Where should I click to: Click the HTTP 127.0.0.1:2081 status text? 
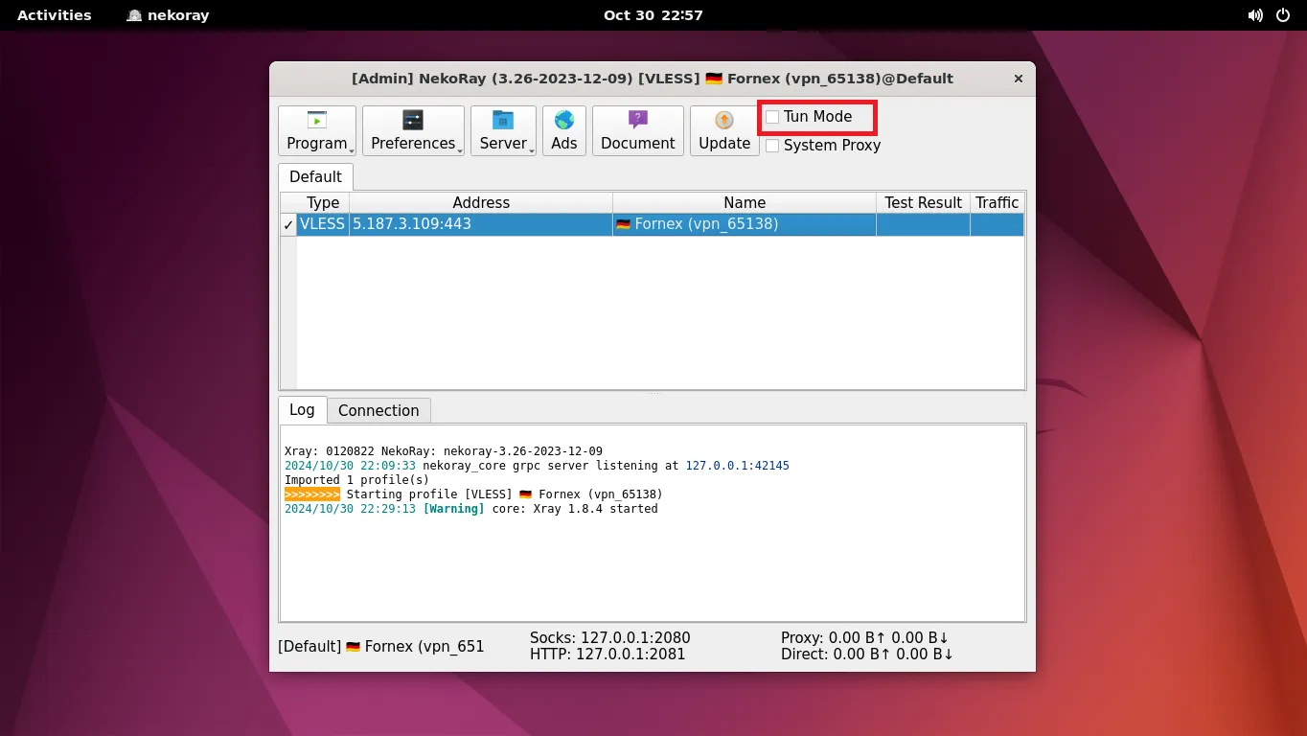pos(608,655)
